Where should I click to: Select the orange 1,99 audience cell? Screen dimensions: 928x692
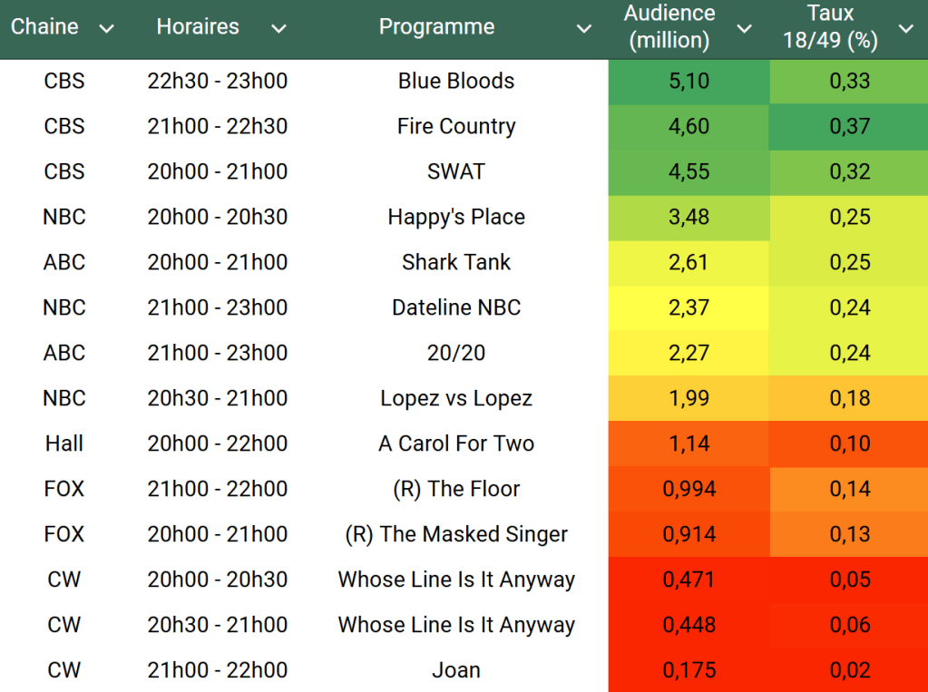coord(689,398)
